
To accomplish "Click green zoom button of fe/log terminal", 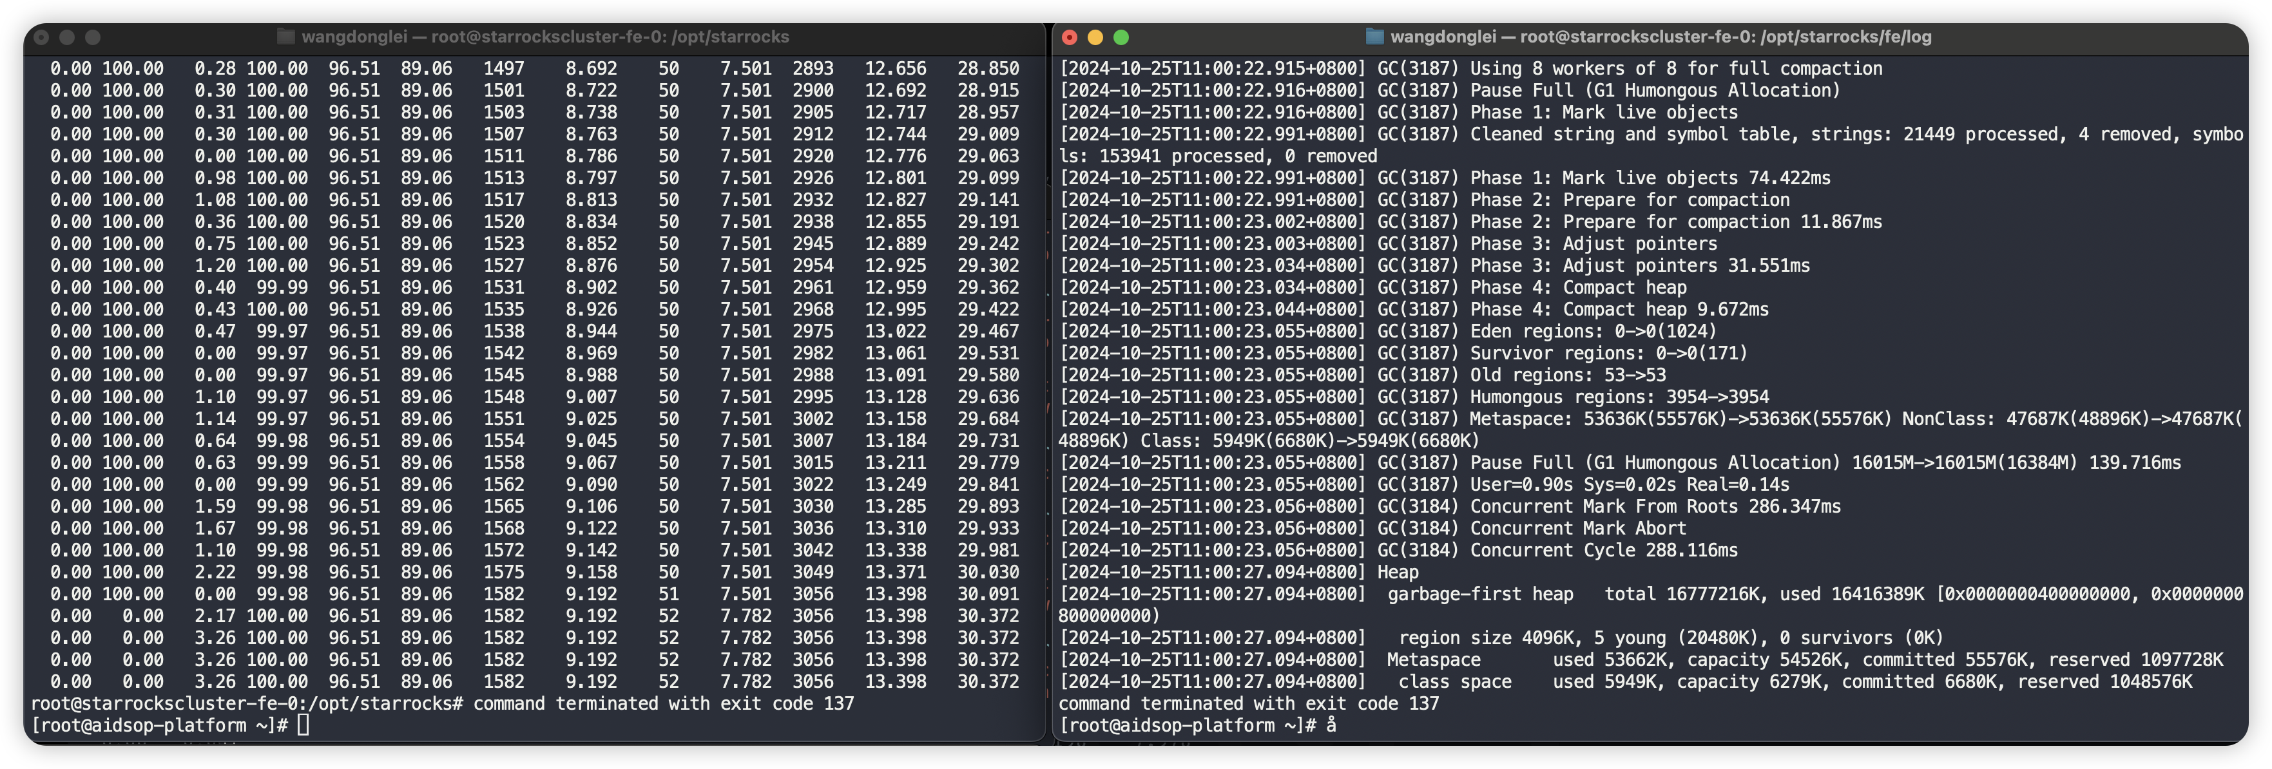I will (x=1121, y=37).
